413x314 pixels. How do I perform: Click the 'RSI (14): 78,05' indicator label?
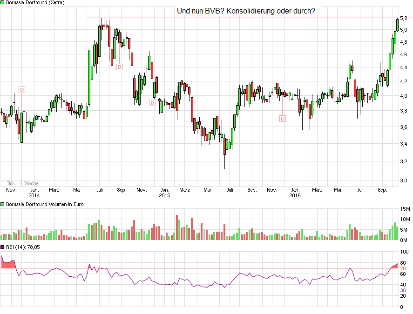23,247
